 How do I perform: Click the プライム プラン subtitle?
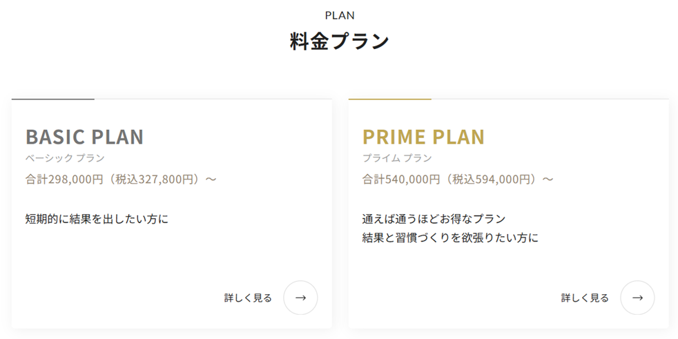pyautogui.click(x=397, y=158)
